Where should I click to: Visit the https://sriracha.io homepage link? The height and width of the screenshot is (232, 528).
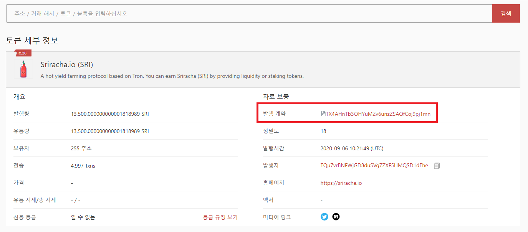click(x=341, y=183)
